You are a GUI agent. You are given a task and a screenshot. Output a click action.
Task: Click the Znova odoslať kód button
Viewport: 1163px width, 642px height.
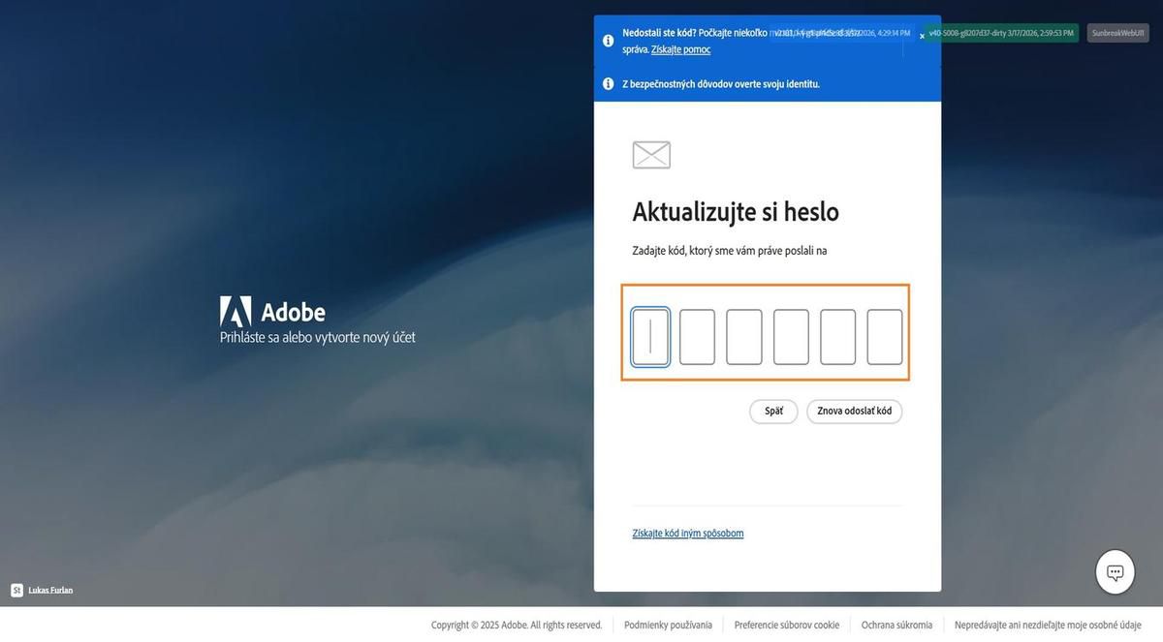pyautogui.click(x=854, y=411)
